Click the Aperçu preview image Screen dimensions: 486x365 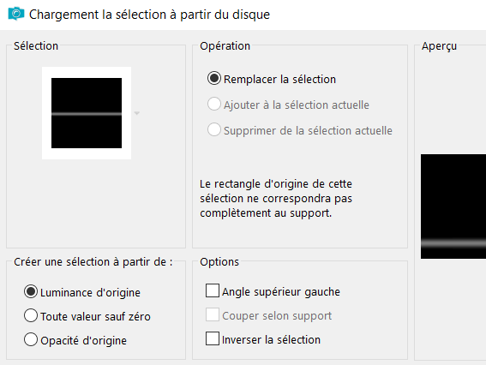[x=453, y=206]
